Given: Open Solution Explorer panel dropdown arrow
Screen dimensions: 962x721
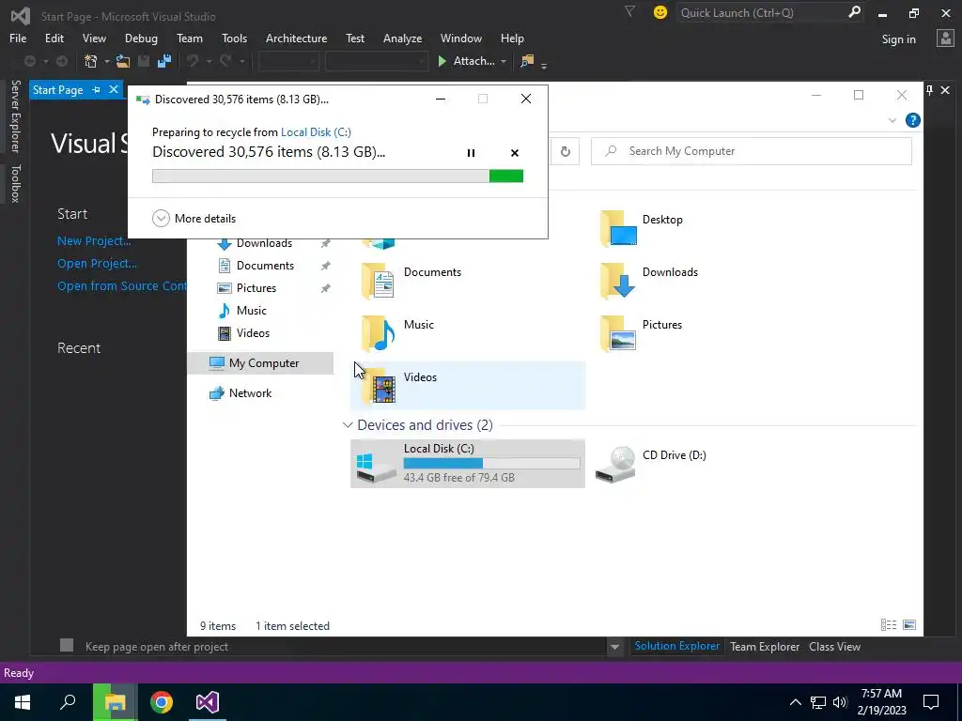Looking at the screenshot, I should pos(614,646).
